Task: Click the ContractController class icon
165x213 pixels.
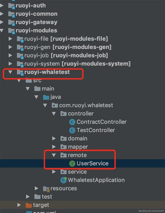Action: (x=72, y=122)
